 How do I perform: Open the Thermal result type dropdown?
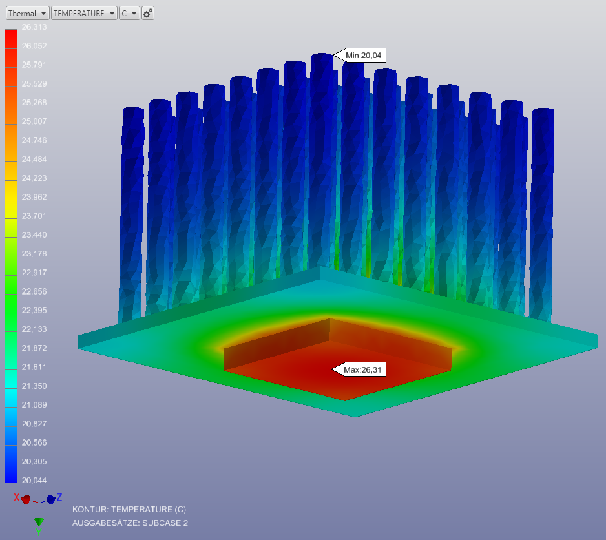pos(27,13)
